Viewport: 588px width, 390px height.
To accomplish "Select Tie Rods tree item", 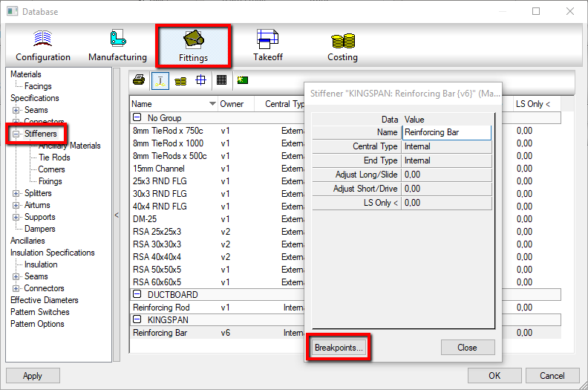I will 54,157.
